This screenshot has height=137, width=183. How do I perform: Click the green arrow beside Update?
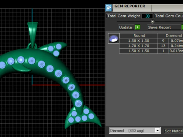[138, 27]
